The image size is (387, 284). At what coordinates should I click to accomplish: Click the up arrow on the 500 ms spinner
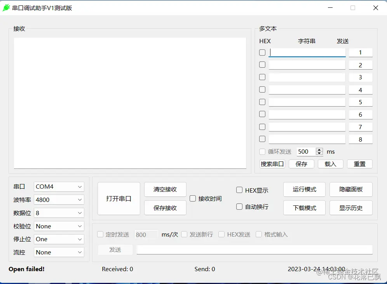pyautogui.click(x=319, y=149)
